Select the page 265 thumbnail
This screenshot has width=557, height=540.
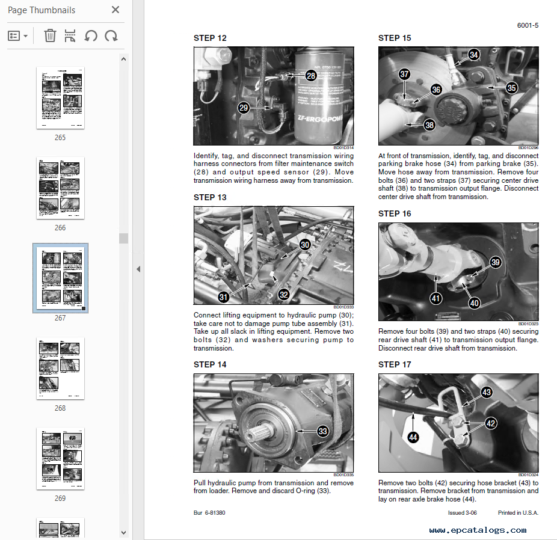click(60, 97)
